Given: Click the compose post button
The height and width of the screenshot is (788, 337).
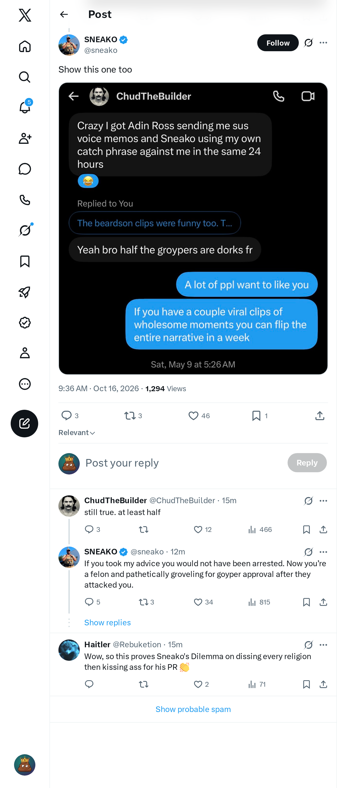Looking at the screenshot, I should tap(24, 423).
